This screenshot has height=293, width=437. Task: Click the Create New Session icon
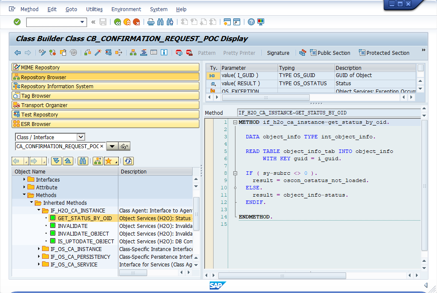point(227,22)
